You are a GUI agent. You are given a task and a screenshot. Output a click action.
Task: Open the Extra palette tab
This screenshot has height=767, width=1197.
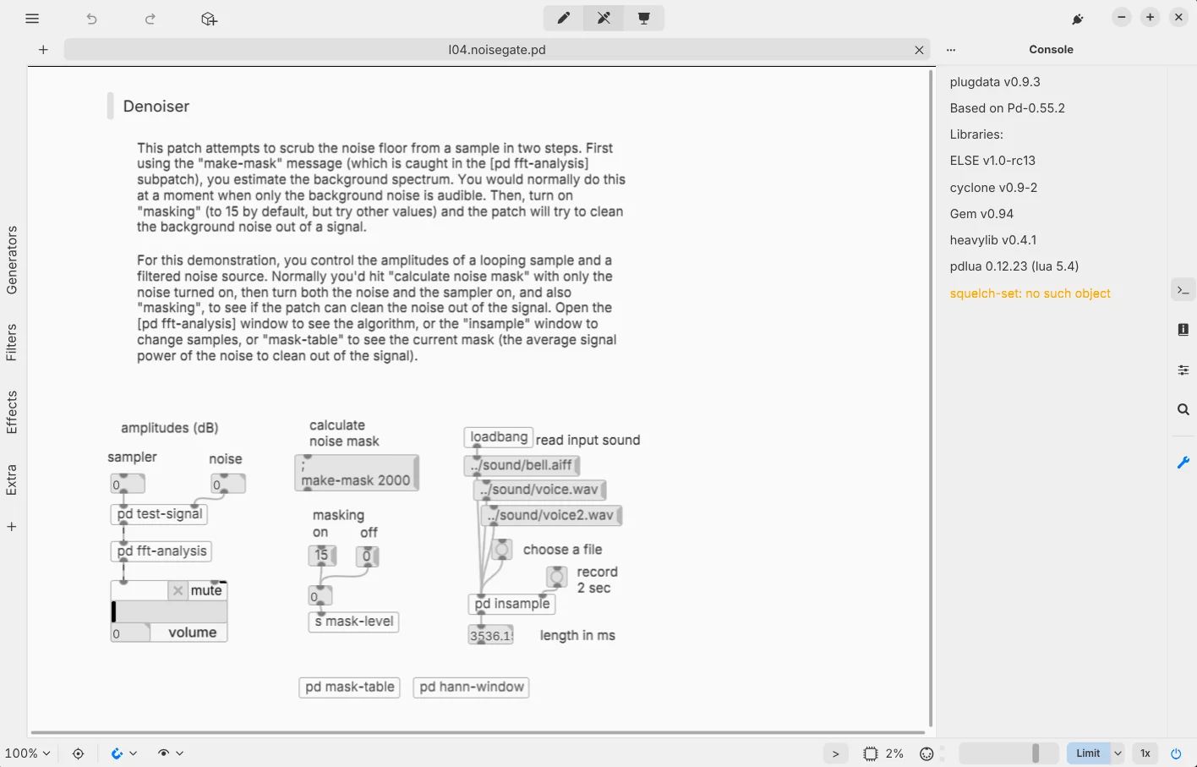click(12, 479)
